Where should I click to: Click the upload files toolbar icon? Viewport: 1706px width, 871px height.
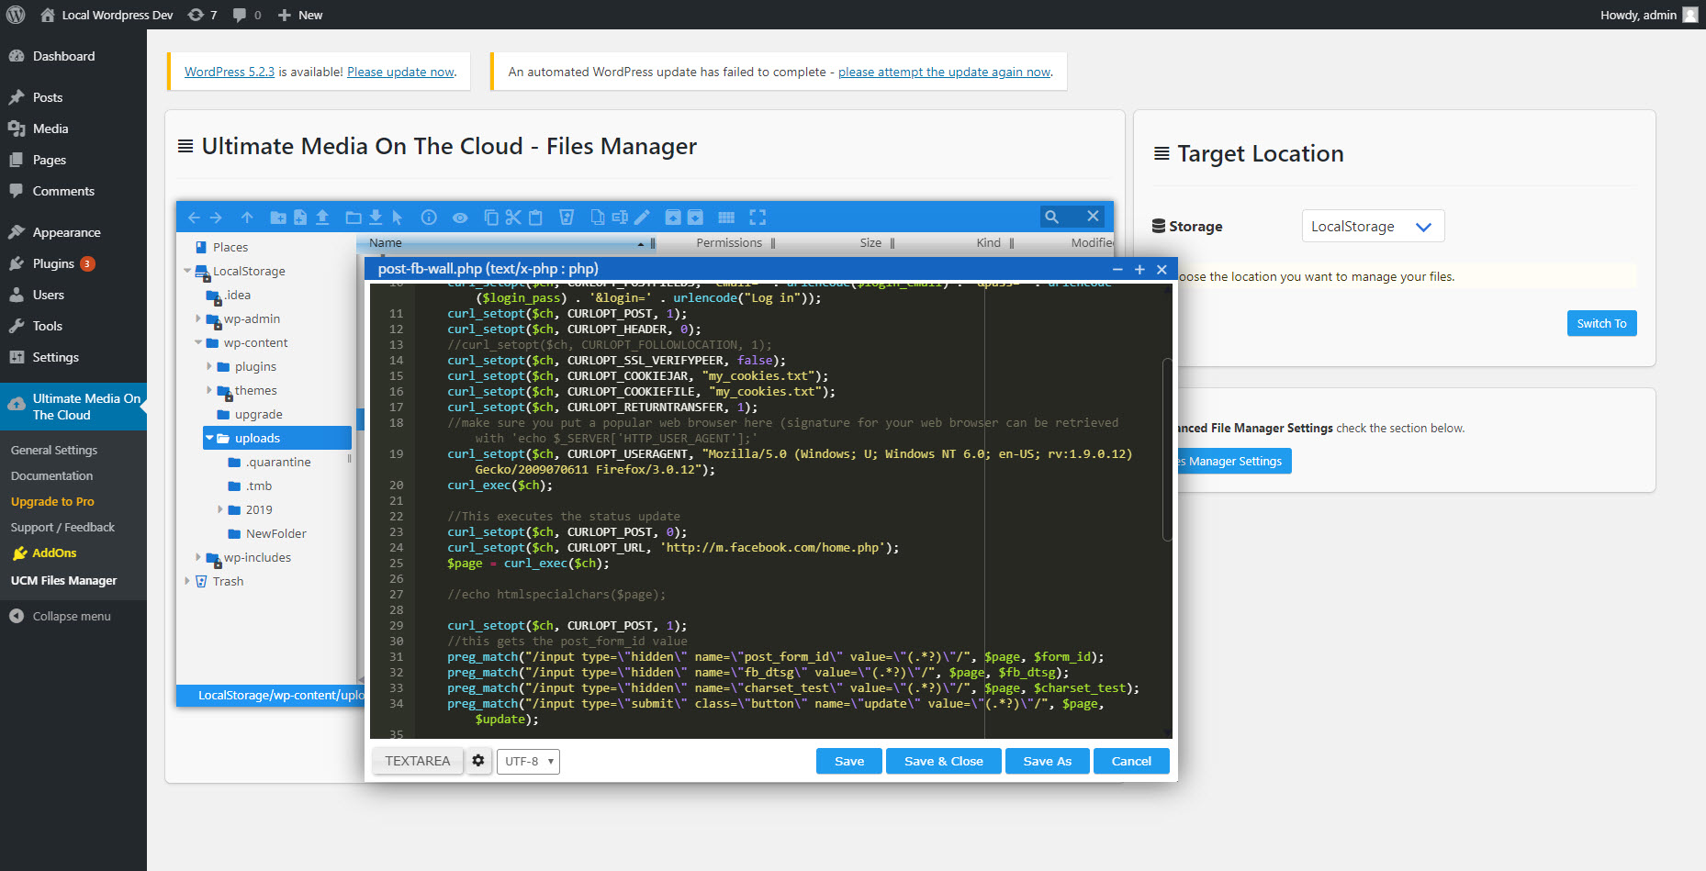[x=322, y=218]
